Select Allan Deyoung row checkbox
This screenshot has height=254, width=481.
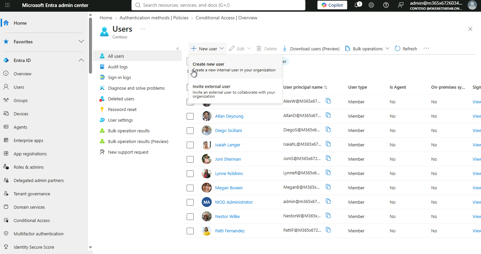(190, 116)
